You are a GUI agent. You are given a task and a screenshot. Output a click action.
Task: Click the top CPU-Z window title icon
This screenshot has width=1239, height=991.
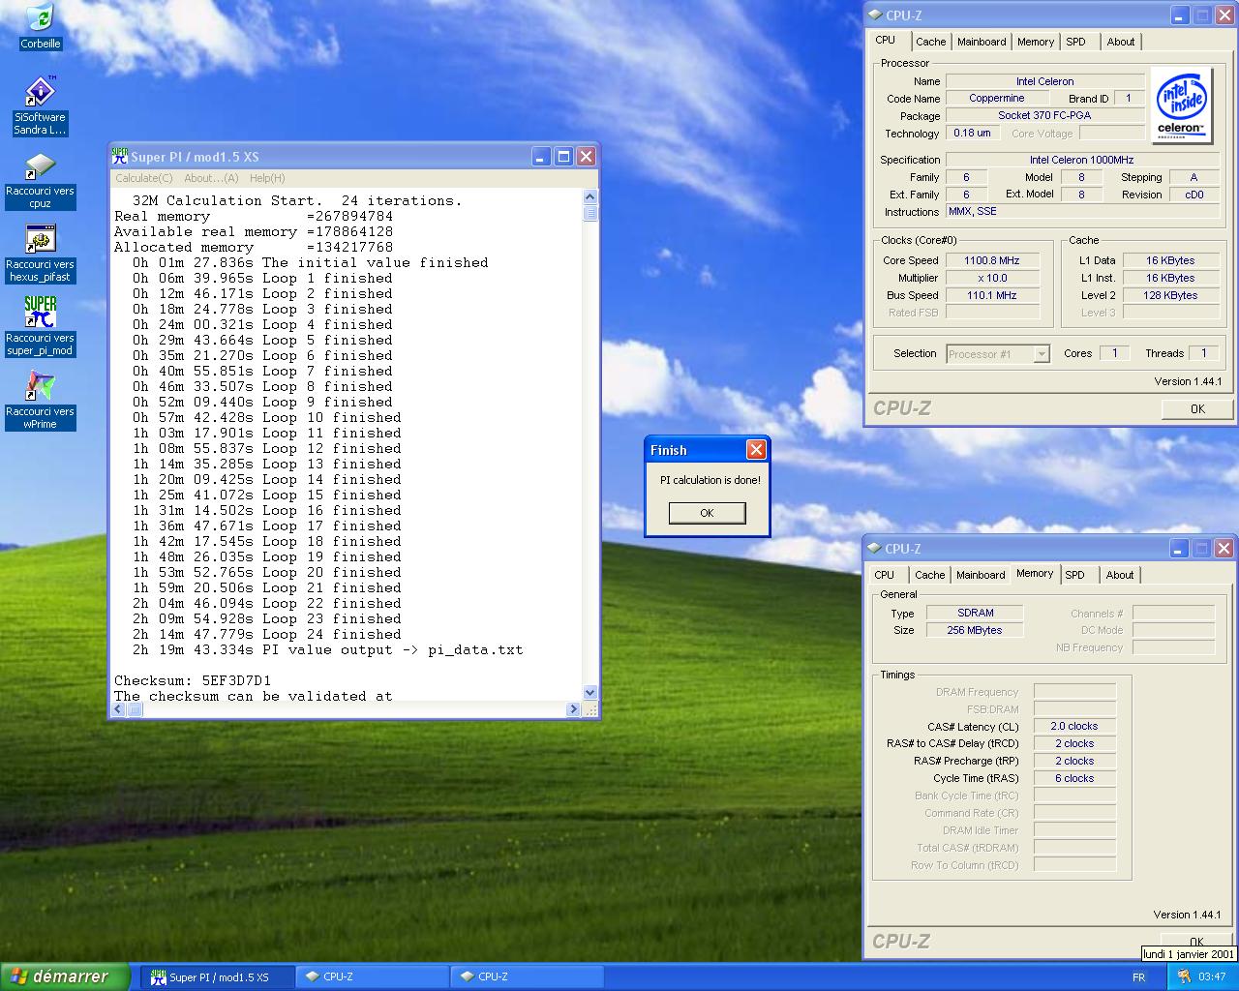(x=875, y=15)
